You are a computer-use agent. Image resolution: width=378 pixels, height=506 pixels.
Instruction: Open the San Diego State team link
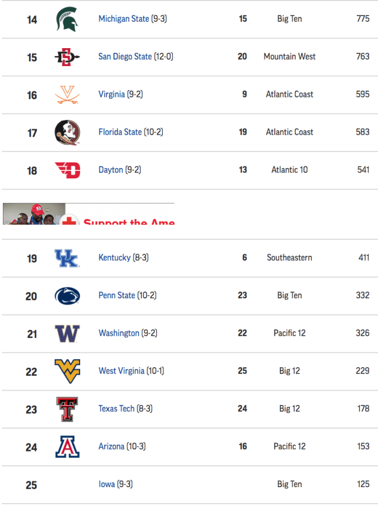click(x=125, y=56)
